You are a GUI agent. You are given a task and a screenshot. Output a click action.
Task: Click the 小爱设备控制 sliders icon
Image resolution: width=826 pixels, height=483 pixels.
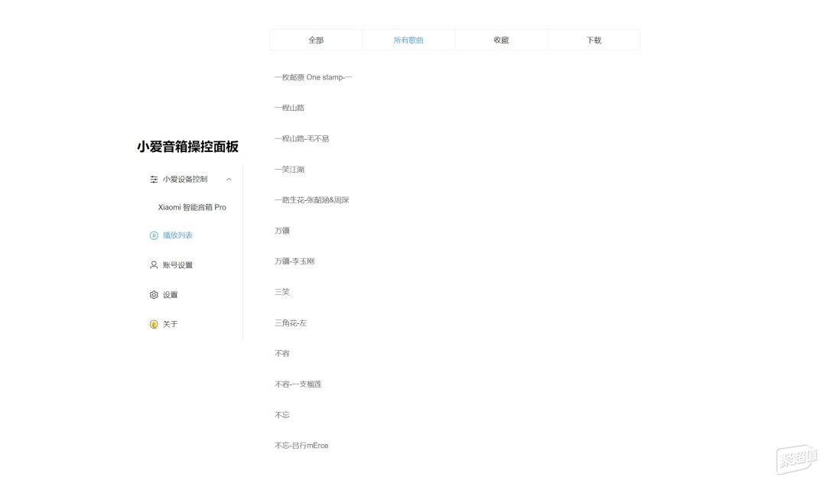[x=153, y=180]
